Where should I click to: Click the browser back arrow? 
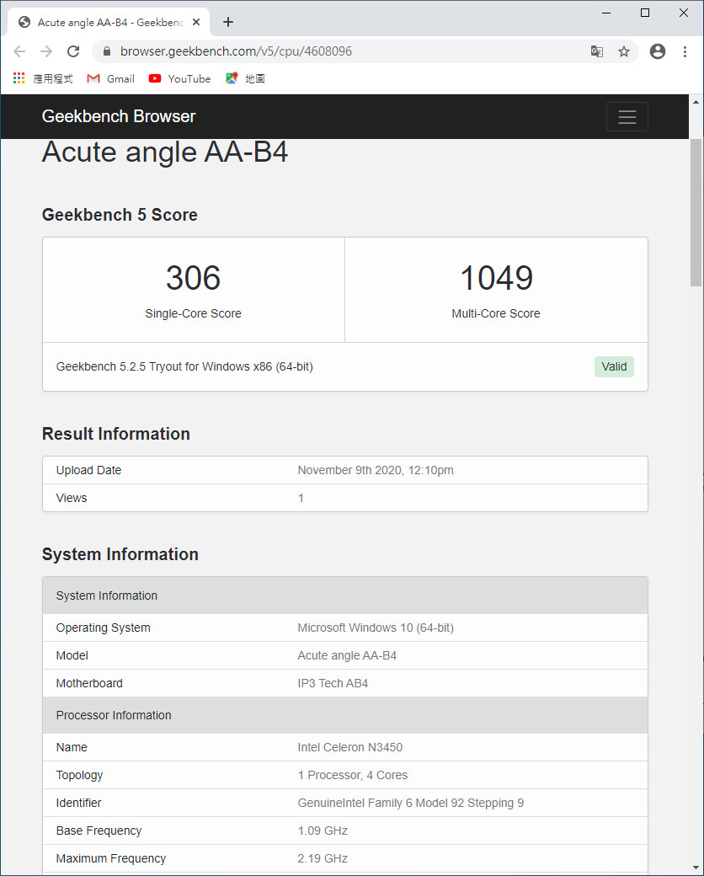(x=19, y=51)
